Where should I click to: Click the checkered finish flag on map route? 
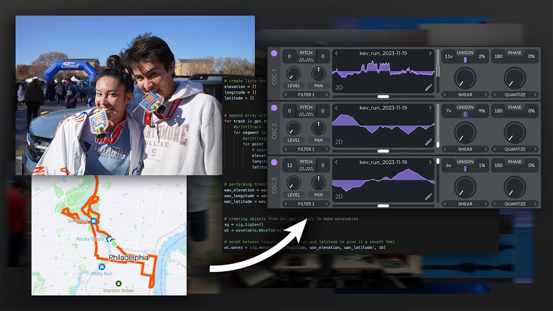pos(111,239)
